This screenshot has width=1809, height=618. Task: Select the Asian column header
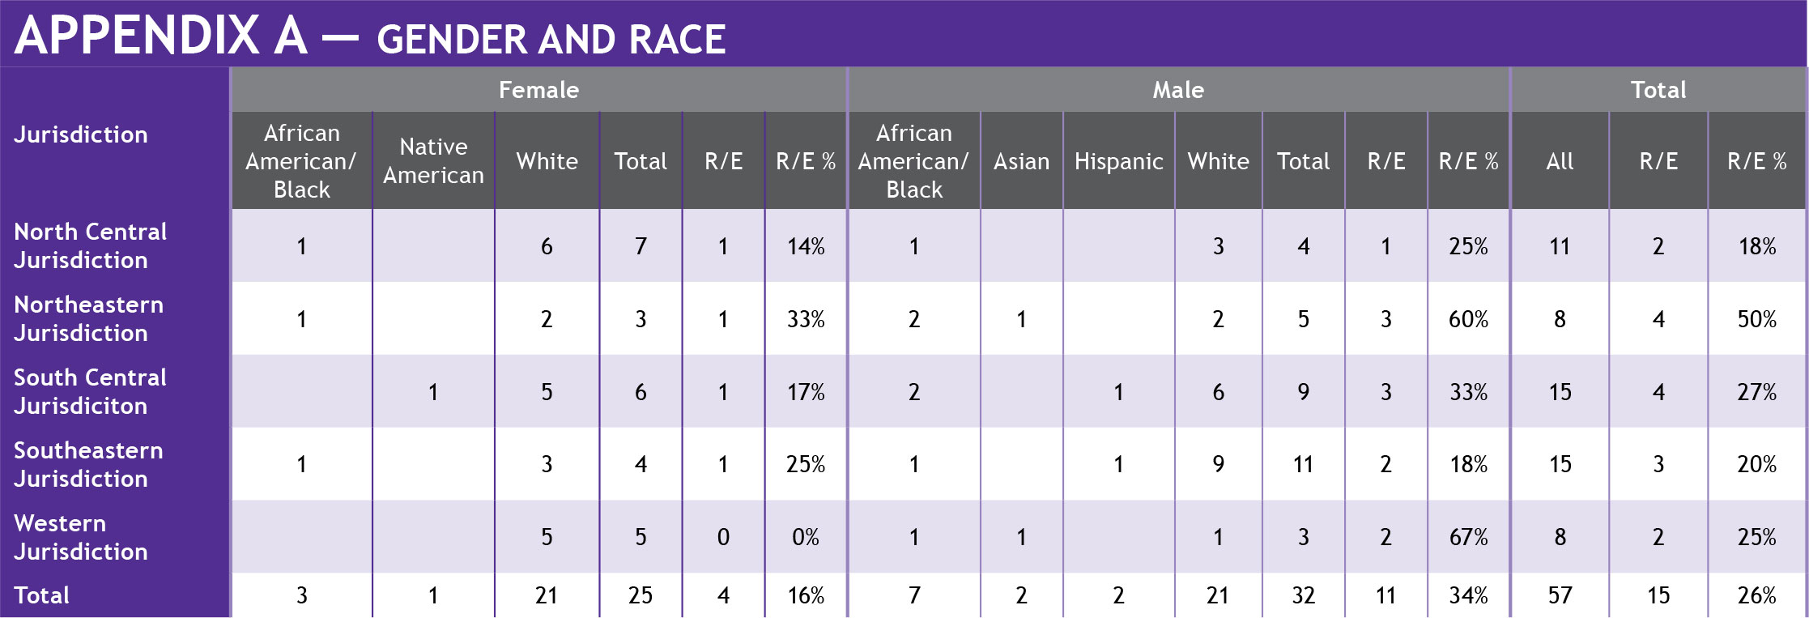pos(1021,161)
